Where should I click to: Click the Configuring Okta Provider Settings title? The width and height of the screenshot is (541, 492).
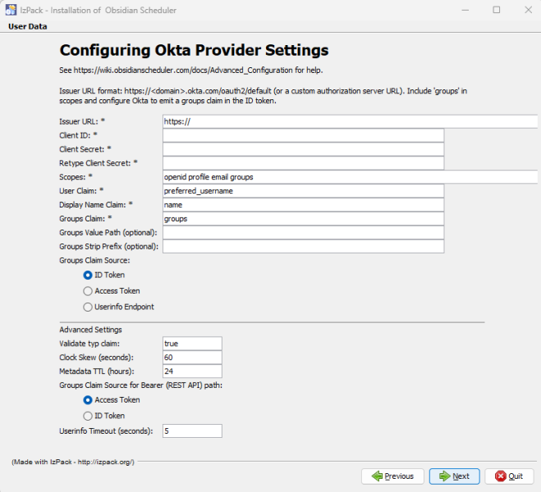click(194, 50)
